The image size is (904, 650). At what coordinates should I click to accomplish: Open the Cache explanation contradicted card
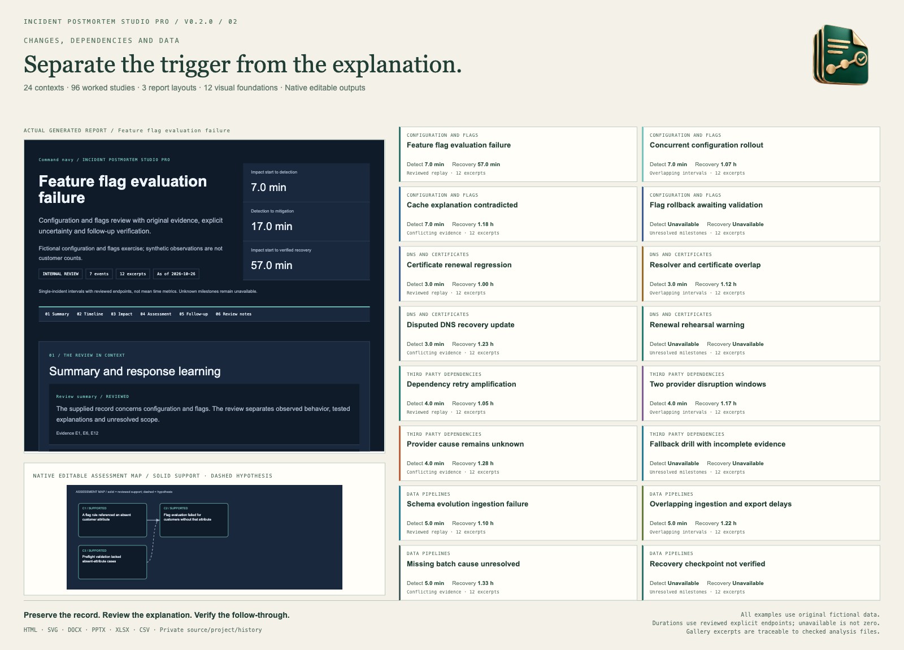tap(518, 214)
